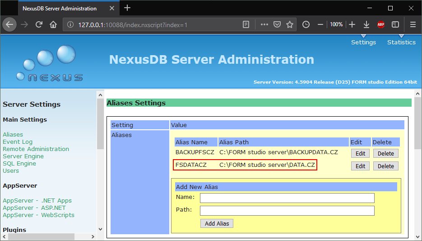Open the history clock icon
Image resolution: width=422 pixels, height=241 pixels.
[306, 24]
